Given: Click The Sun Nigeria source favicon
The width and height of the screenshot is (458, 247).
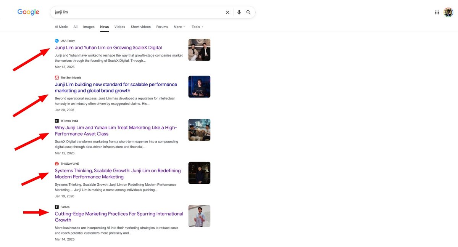Looking at the screenshot, I should (x=57, y=78).
